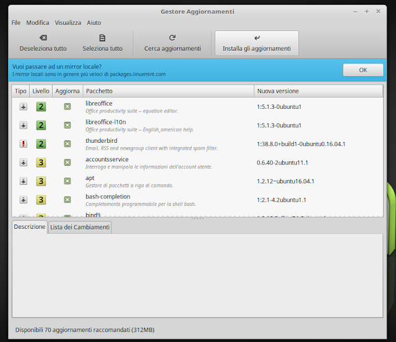The image size is (396, 342).
Task: Click the libreoffice-l10n package type icon
Action: pyautogui.click(x=24, y=125)
